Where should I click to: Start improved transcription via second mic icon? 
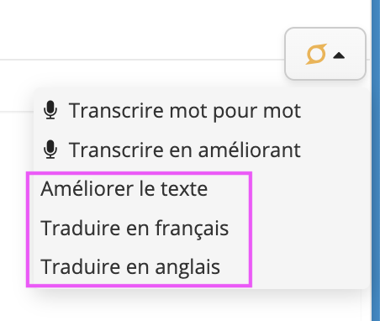click(50, 150)
